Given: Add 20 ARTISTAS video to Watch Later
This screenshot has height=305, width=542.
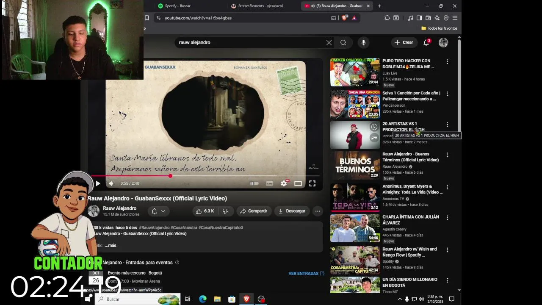Looking at the screenshot, I should (374, 127).
